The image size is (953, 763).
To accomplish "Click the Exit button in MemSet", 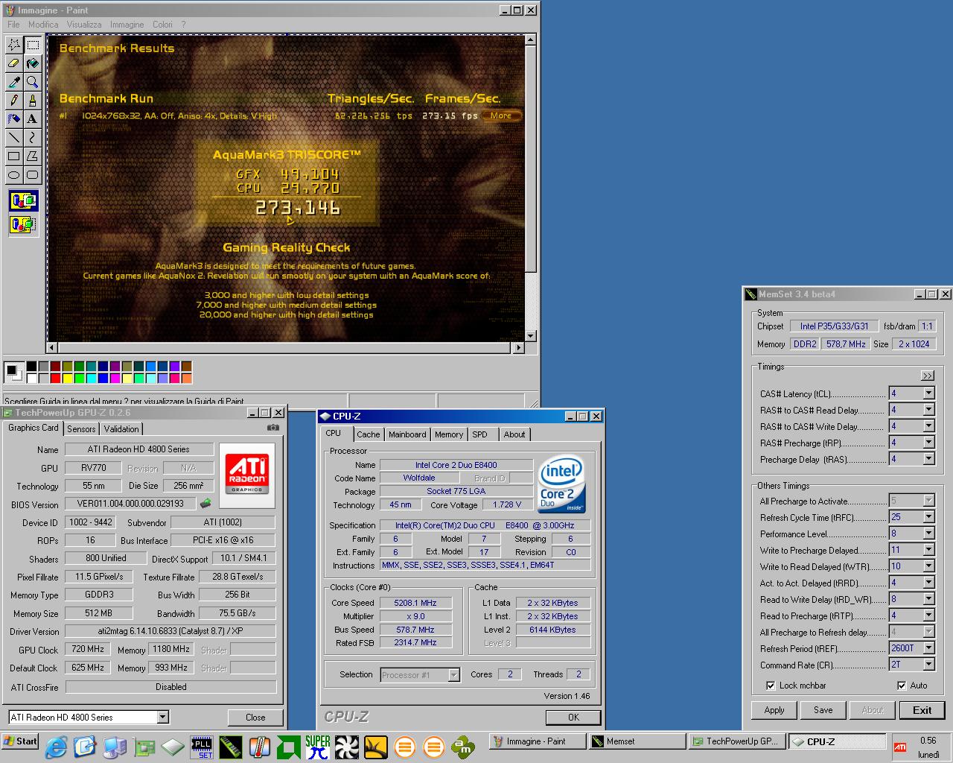I will pyautogui.click(x=922, y=710).
